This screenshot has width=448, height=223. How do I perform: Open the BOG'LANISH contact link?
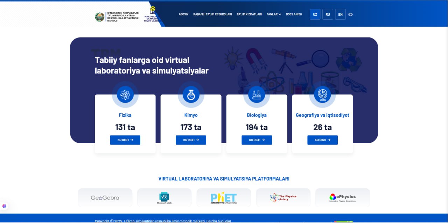pyautogui.click(x=294, y=14)
